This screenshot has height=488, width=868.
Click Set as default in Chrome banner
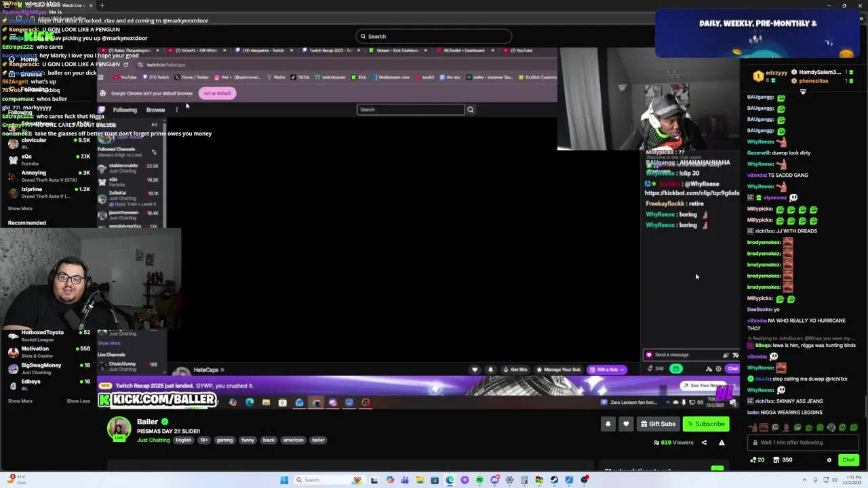[217, 93]
